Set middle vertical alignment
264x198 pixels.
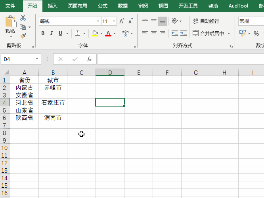[154, 21]
